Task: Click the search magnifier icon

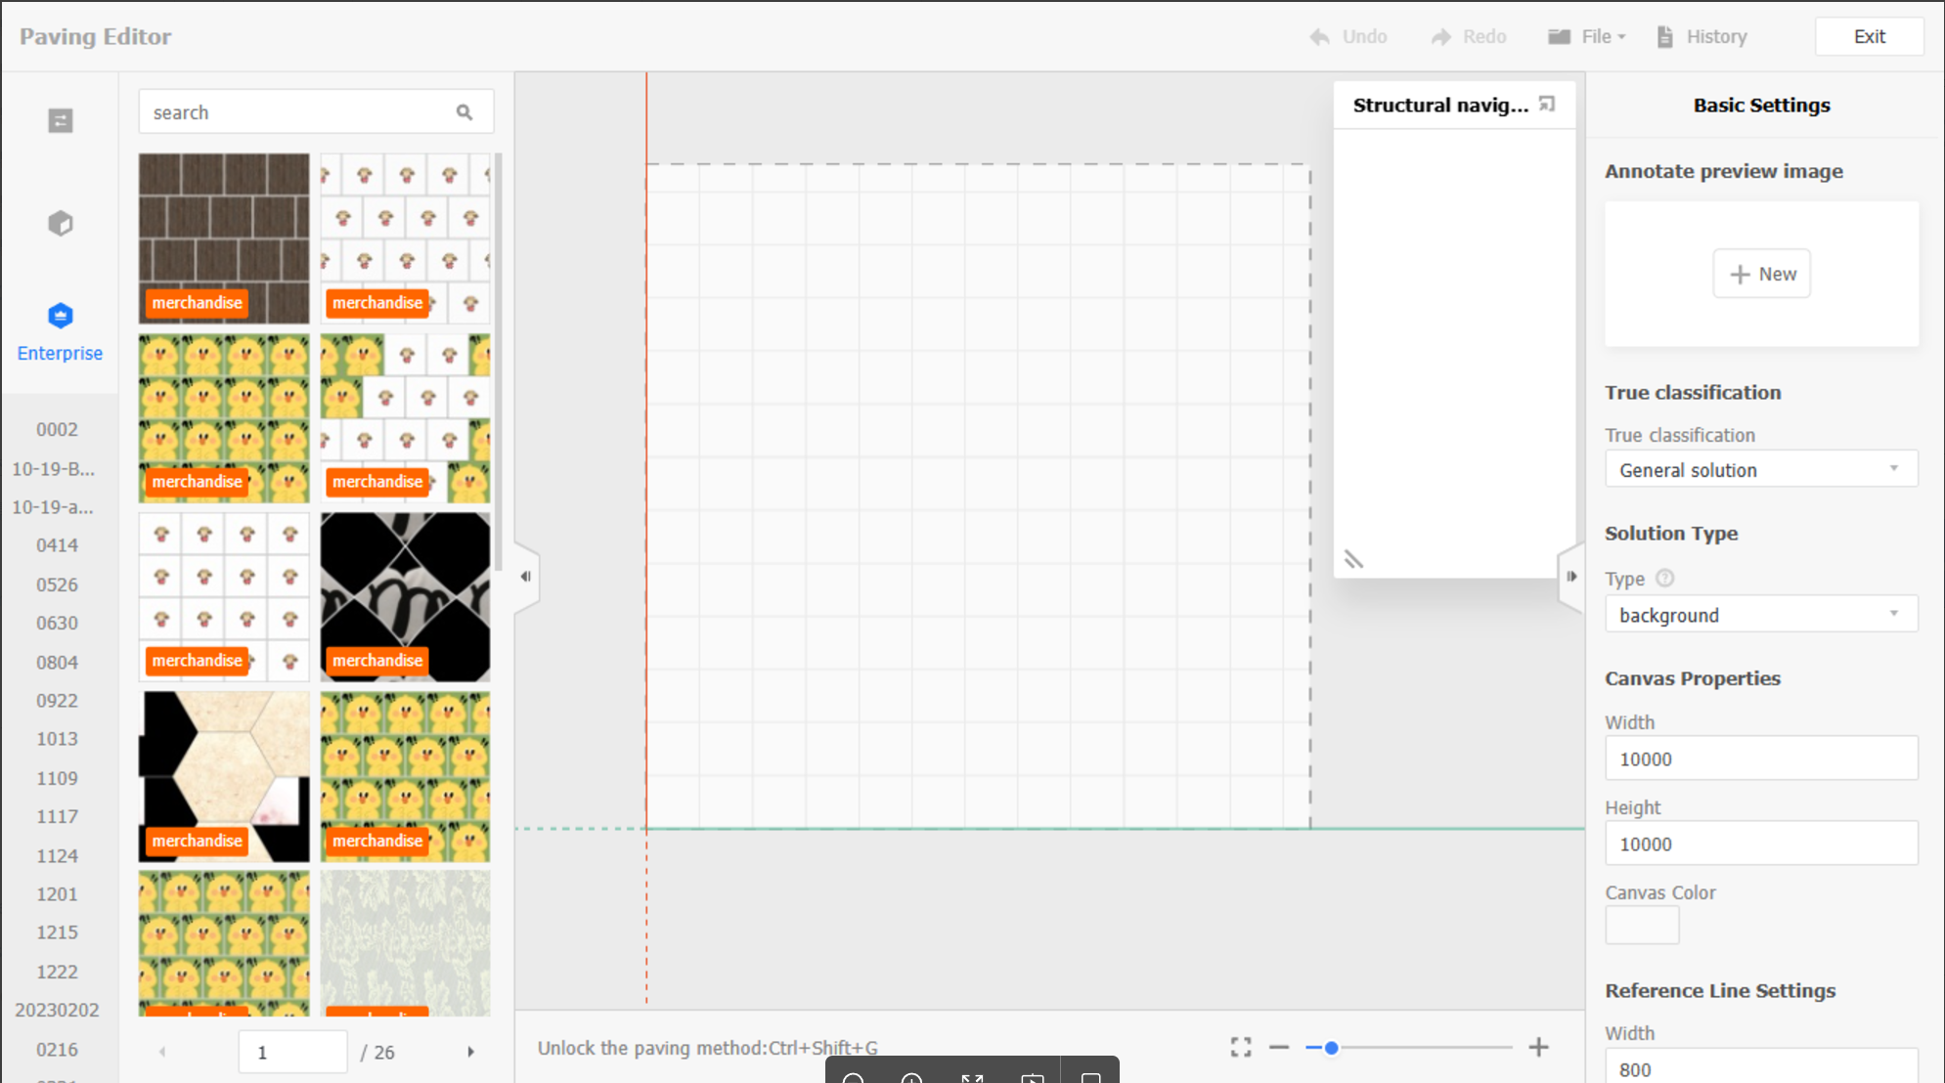Action: click(x=464, y=112)
